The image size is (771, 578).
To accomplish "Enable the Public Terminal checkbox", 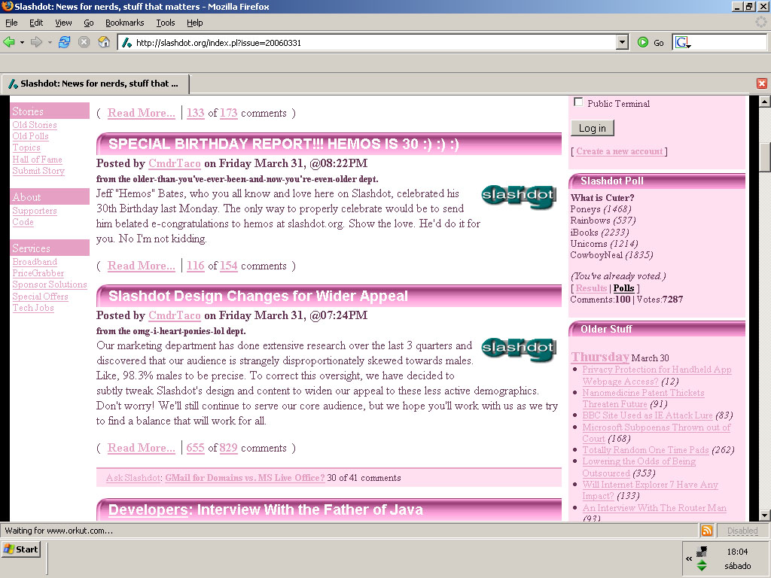I will coord(579,102).
